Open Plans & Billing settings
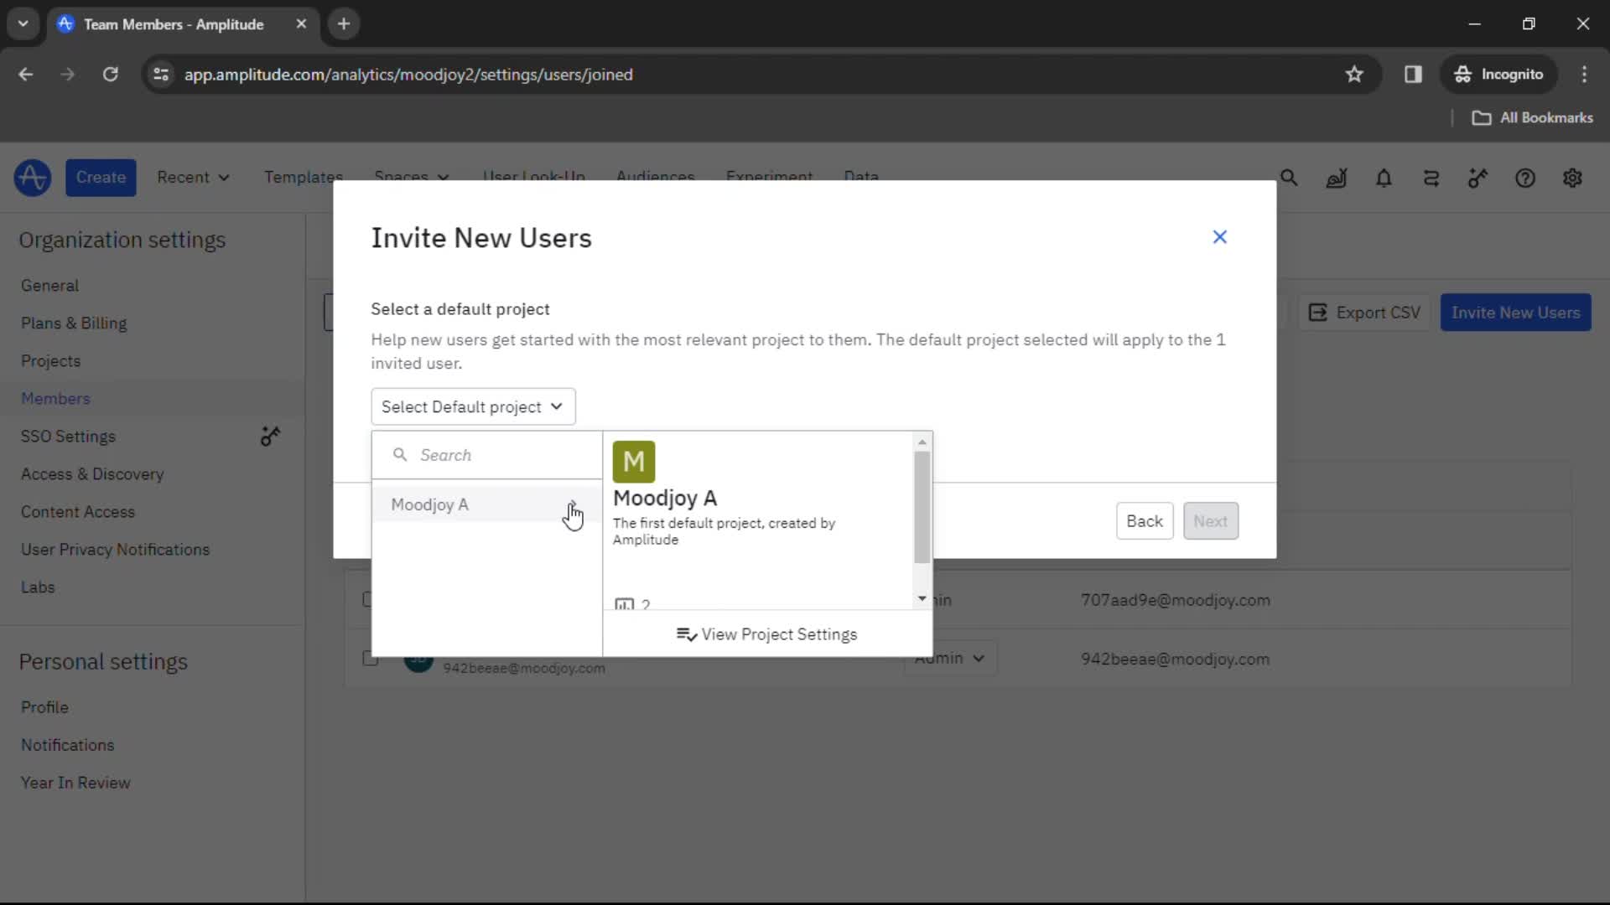This screenshot has height=905, width=1610. coord(74,323)
